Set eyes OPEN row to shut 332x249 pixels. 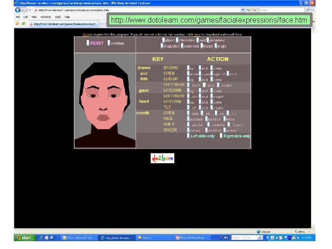228,73
